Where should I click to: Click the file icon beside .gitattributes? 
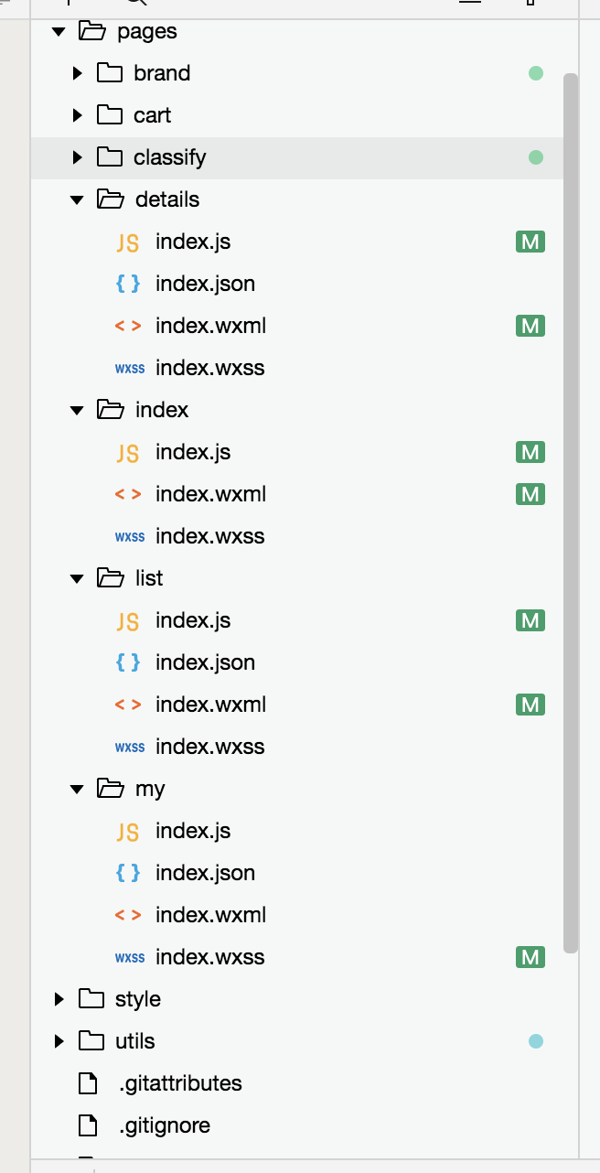88,1084
